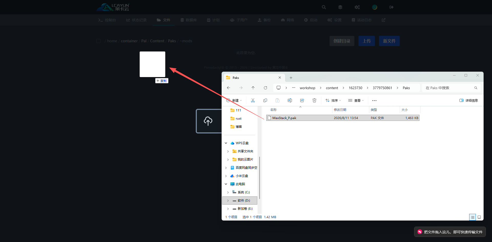Open the server layers icon in header
492x242 pixels.
340,7
